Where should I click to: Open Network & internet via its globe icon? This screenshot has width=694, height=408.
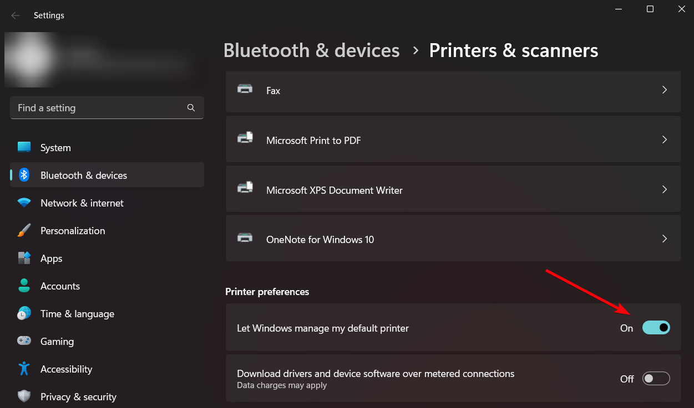(24, 203)
